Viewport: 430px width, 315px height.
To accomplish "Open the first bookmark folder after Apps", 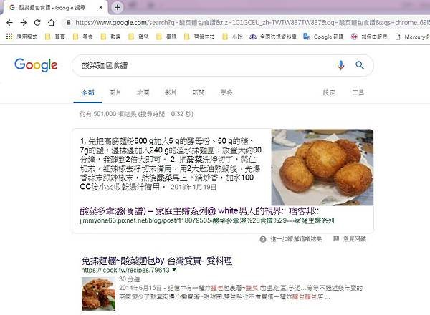I will [x=55, y=37].
